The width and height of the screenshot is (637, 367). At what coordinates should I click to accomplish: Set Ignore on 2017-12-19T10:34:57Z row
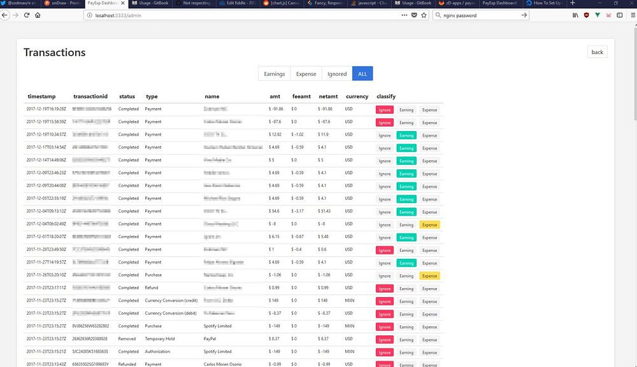coord(385,135)
